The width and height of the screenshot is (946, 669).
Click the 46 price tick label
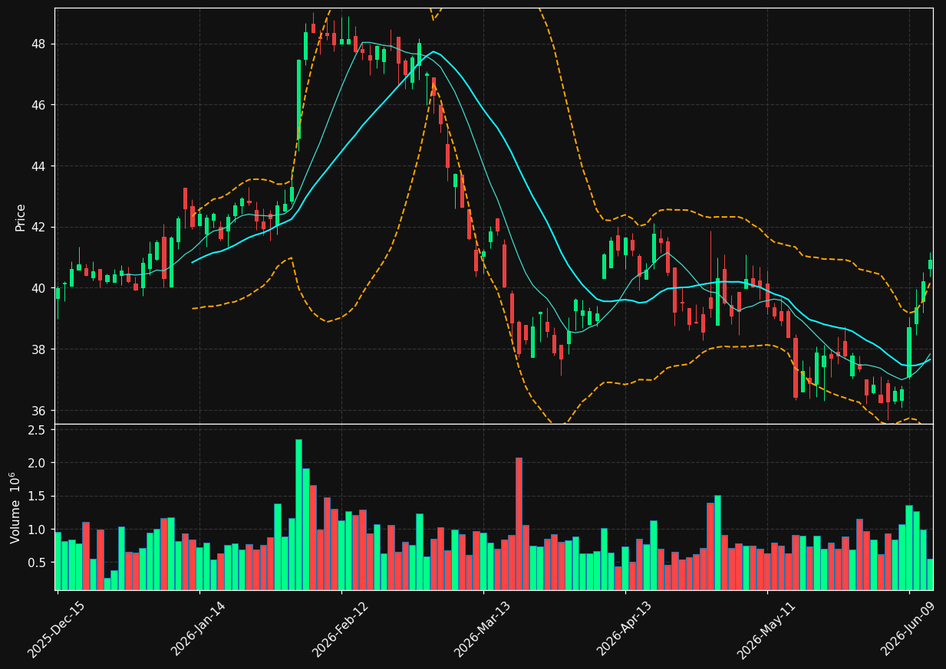40,105
